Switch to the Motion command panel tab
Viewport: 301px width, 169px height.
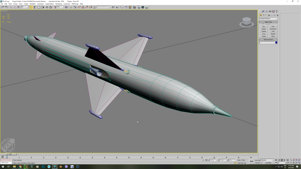coord(270,11)
